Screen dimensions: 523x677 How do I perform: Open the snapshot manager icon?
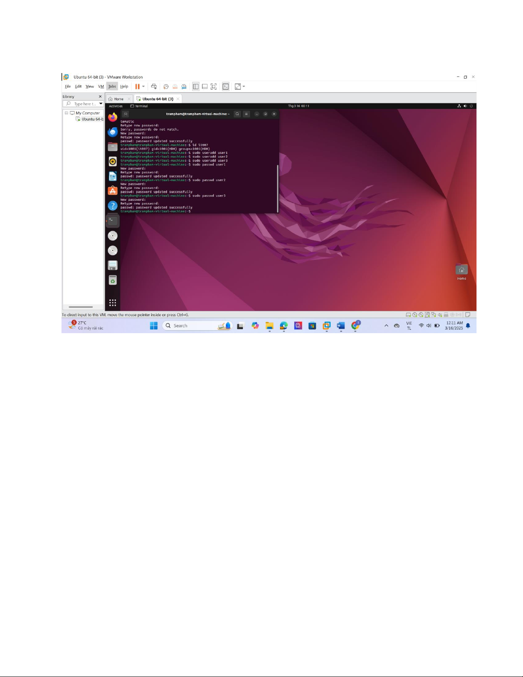[x=184, y=87]
